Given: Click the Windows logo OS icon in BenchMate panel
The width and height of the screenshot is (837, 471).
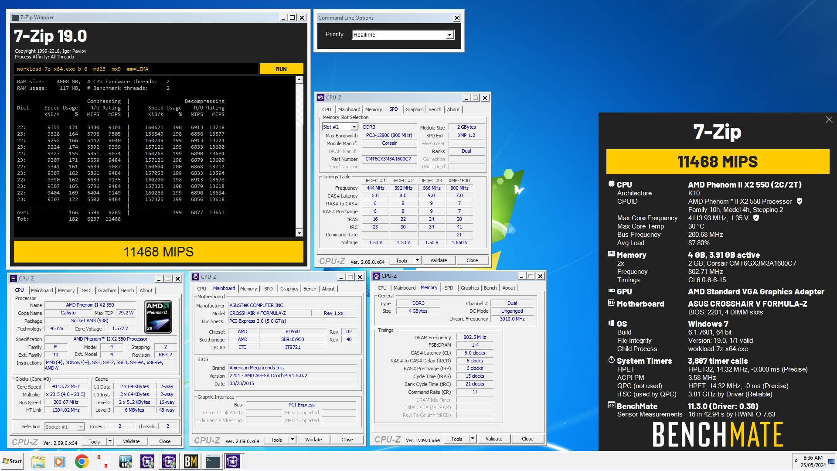Looking at the screenshot, I should point(611,323).
